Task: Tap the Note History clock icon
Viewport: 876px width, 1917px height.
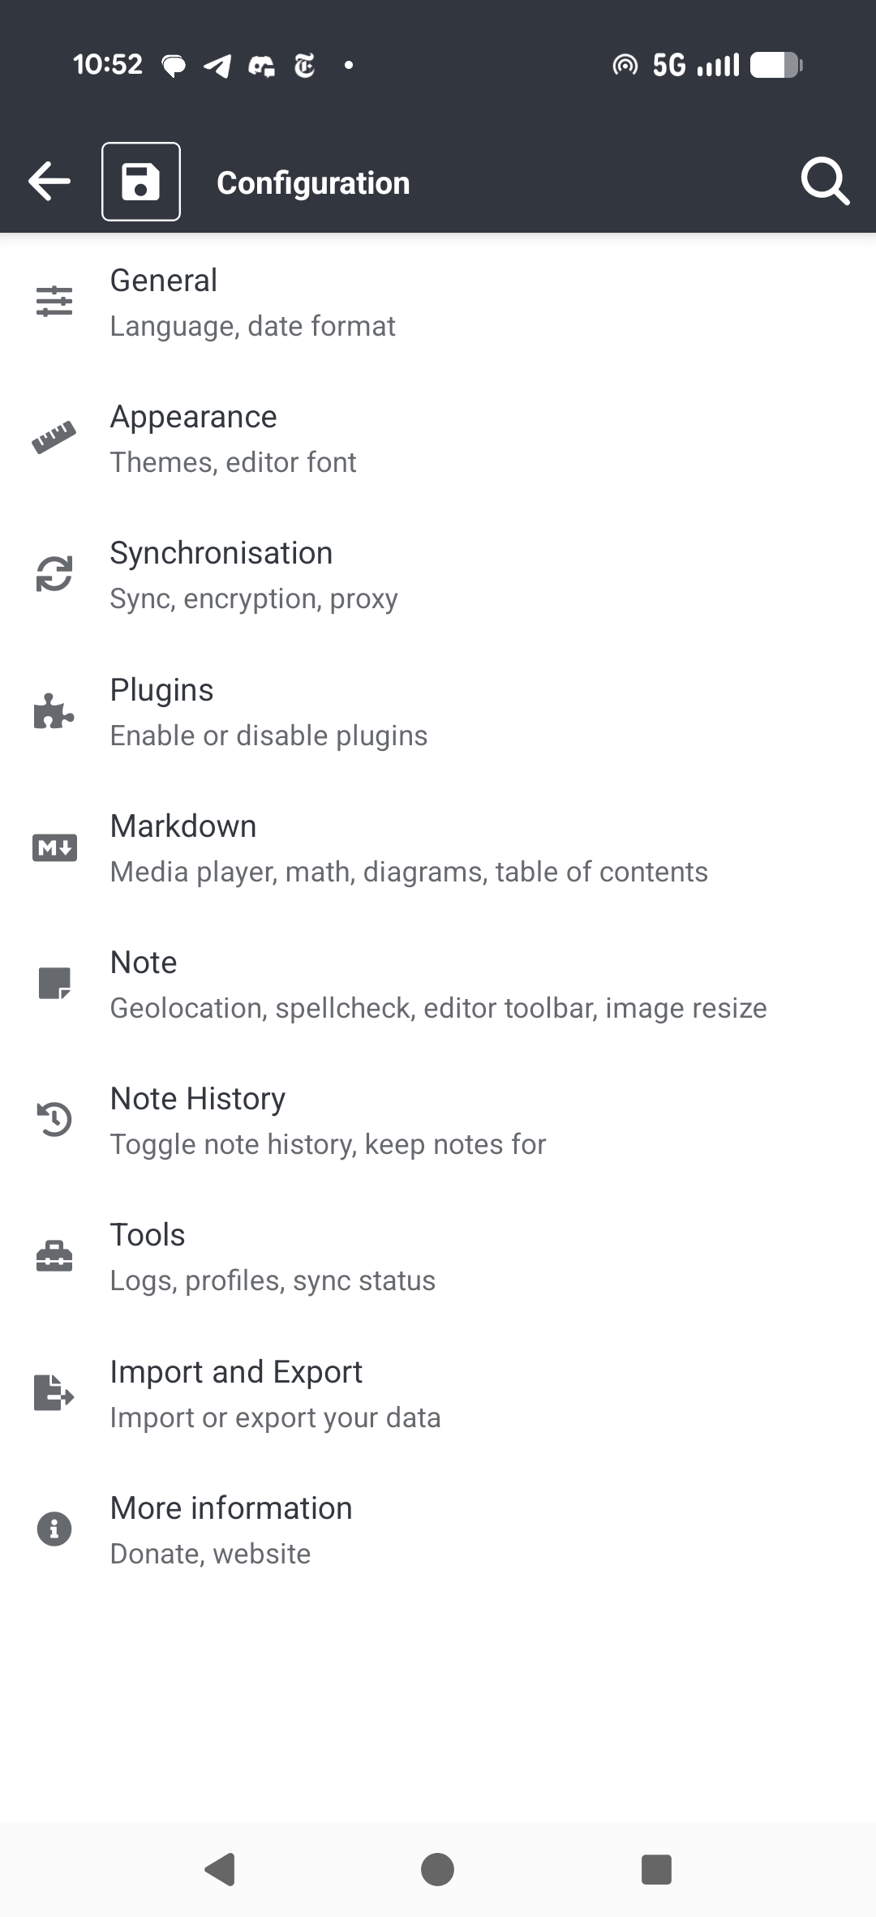Action: pyautogui.click(x=54, y=1120)
